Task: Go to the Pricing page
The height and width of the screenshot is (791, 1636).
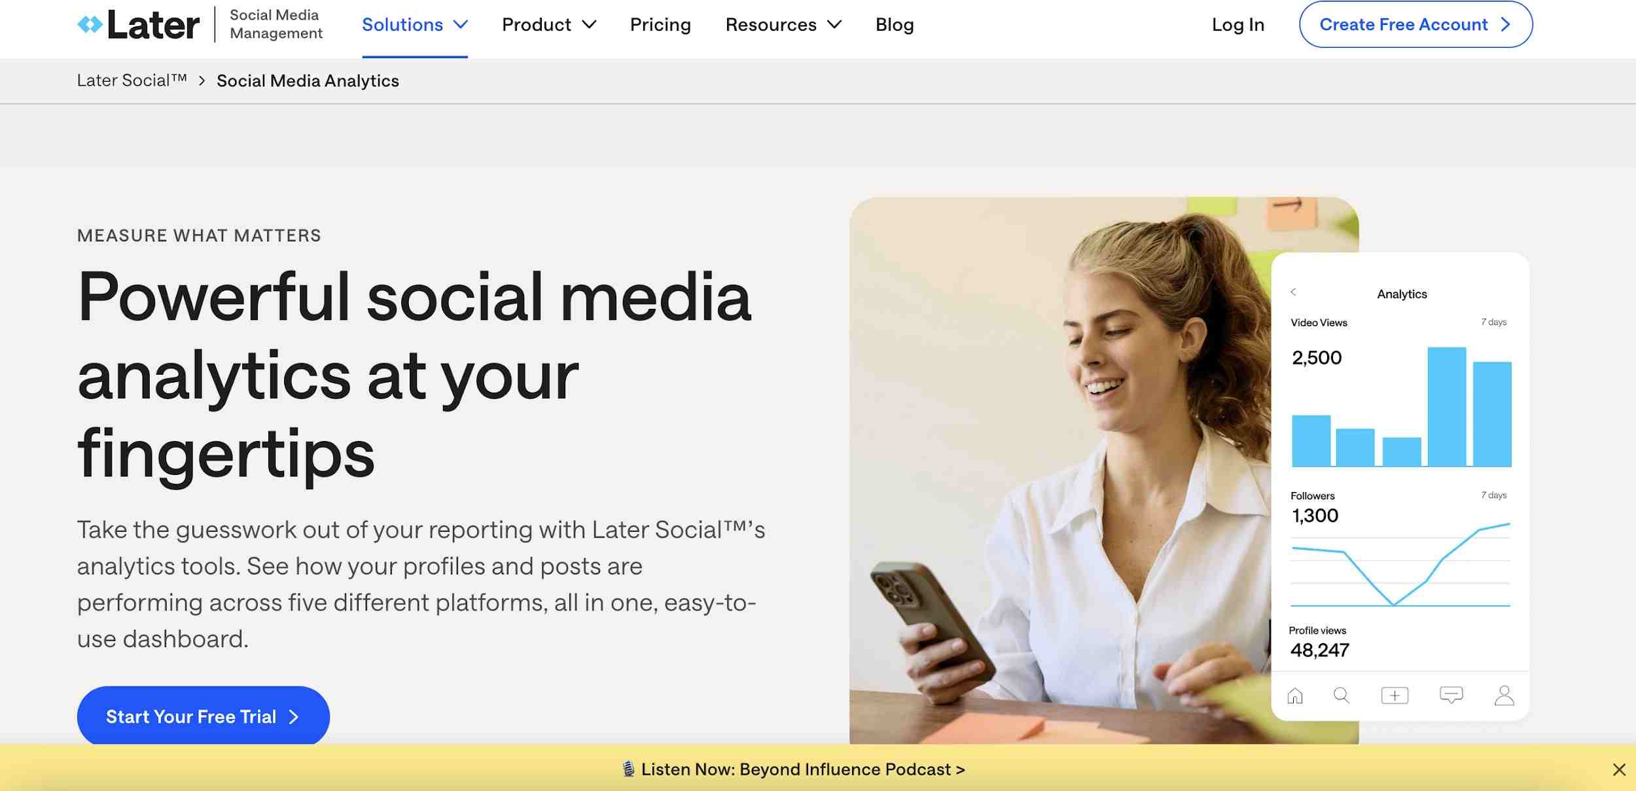Action: coord(660,25)
